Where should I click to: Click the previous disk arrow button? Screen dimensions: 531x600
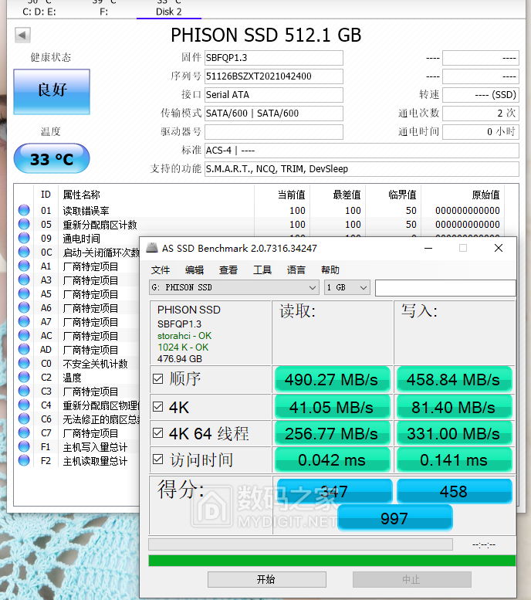[23, 36]
